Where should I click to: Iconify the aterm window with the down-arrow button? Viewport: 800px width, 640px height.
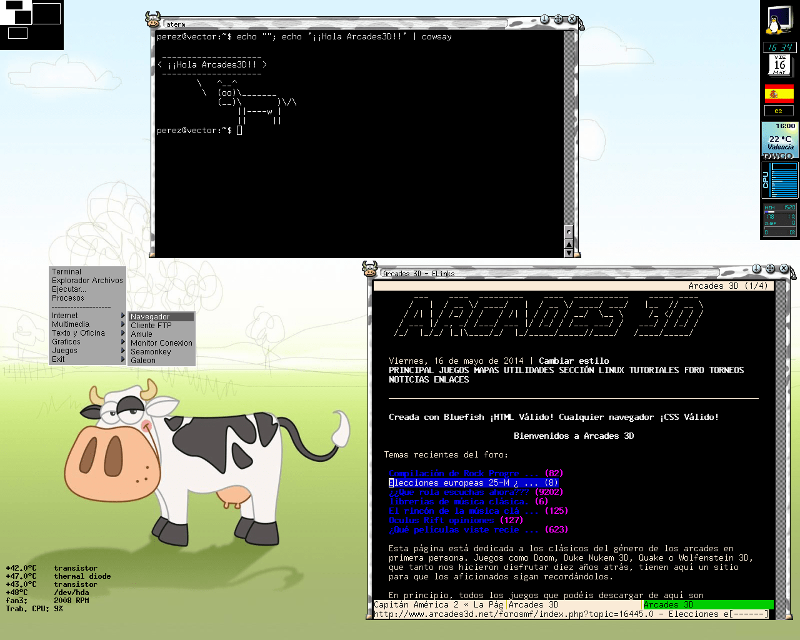coord(544,19)
